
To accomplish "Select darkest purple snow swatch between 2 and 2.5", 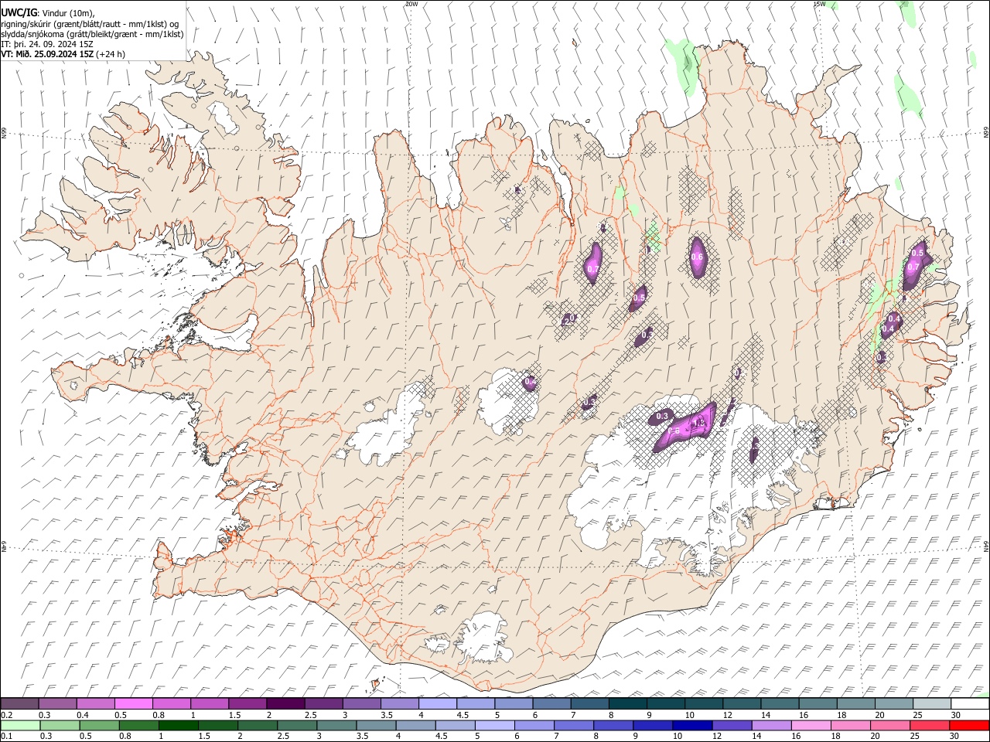I will click(x=285, y=703).
